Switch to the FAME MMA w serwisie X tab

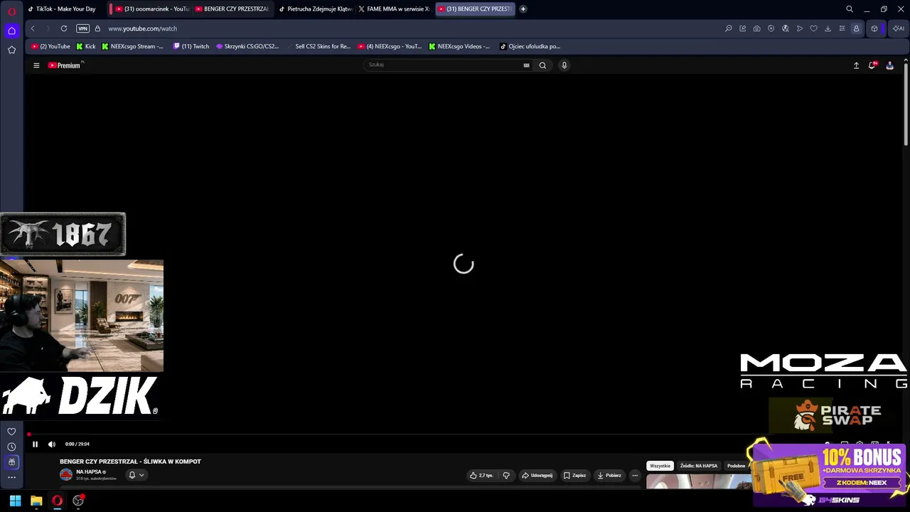[x=394, y=9]
